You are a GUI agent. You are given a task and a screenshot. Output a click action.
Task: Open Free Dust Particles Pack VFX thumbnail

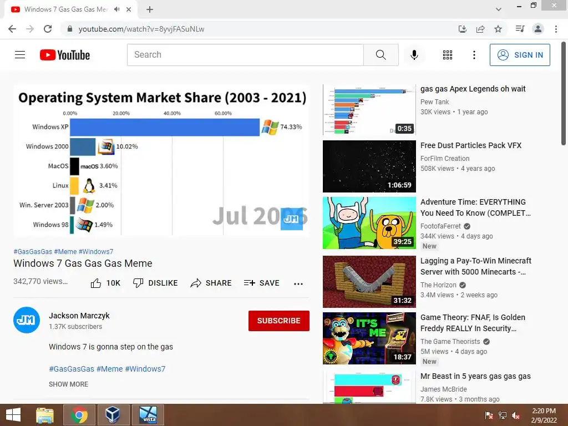coord(369,166)
